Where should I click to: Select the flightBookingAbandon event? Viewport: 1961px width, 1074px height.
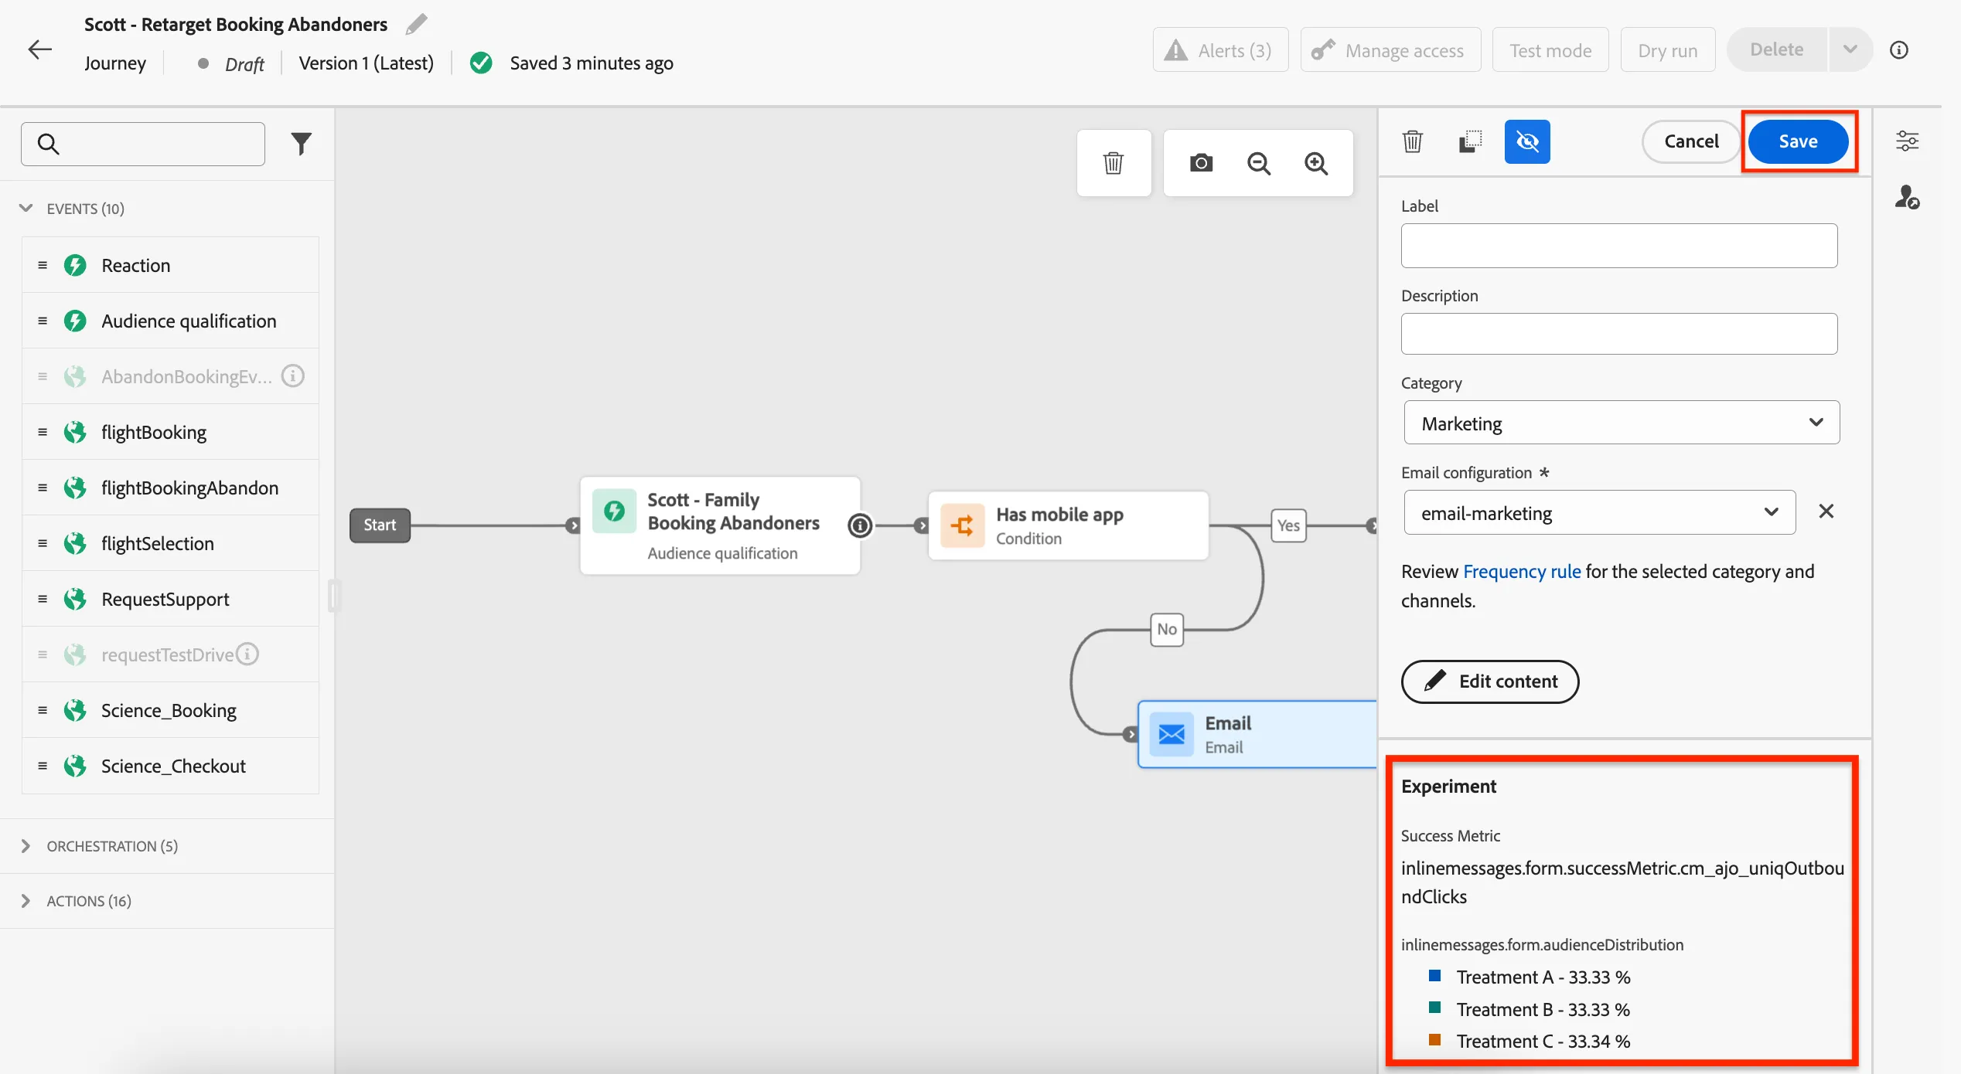pos(170,488)
